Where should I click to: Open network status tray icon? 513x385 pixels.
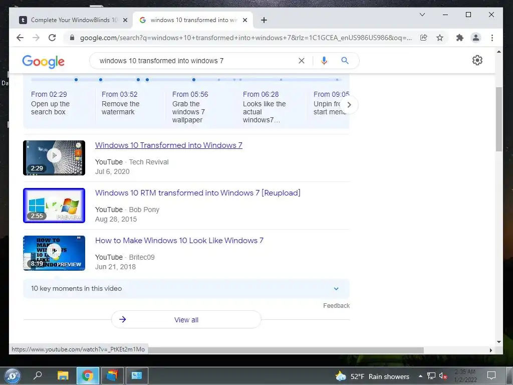coord(431,376)
